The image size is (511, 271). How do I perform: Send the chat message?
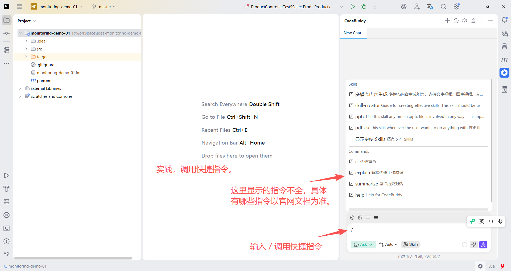point(483,245)
